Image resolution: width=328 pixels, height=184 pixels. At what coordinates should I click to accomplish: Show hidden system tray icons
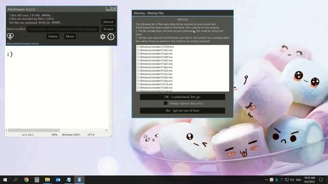266,179
